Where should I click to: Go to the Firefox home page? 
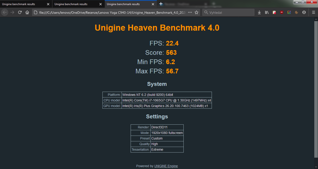27,12
